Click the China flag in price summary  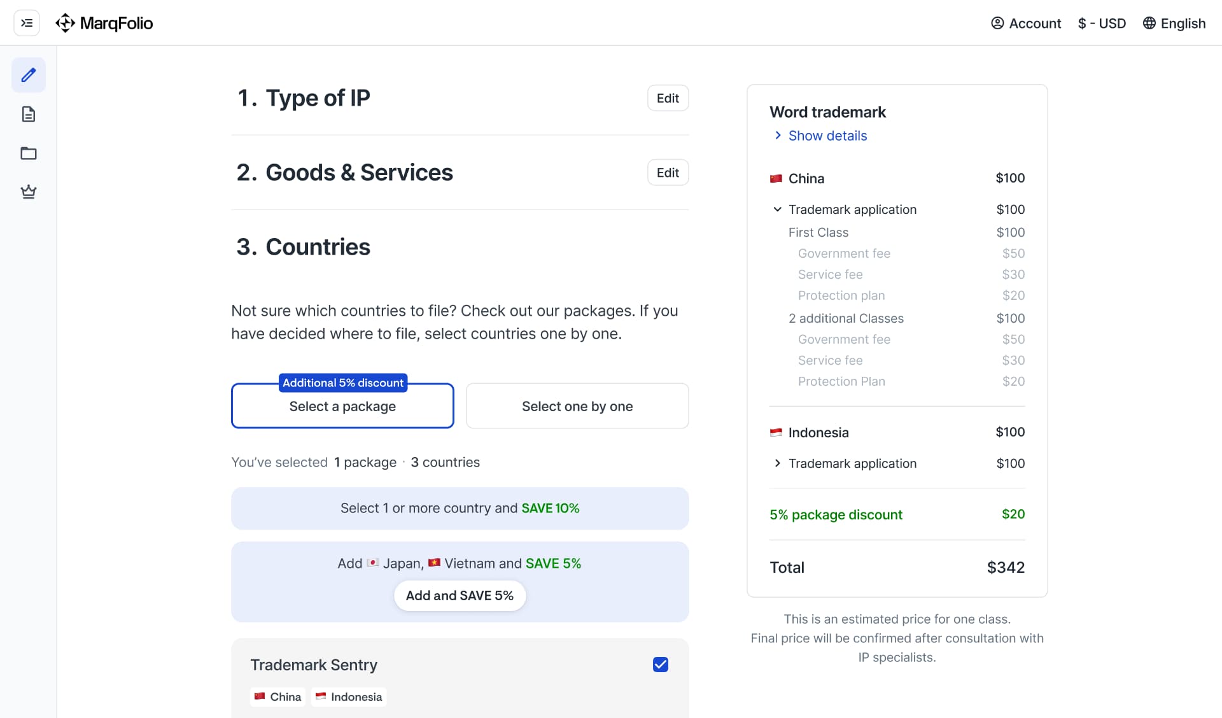click(x=776, y=179)
